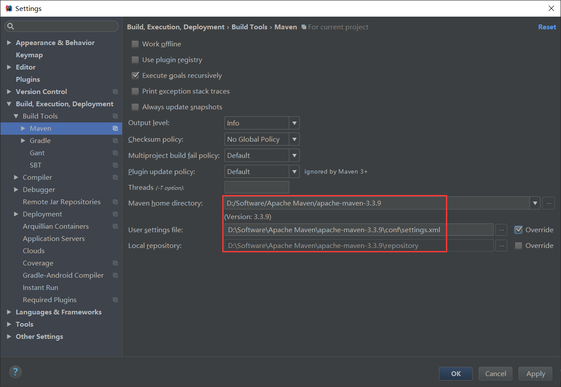Collapse the Build, Execution, Deployment section

pos(9,104)
